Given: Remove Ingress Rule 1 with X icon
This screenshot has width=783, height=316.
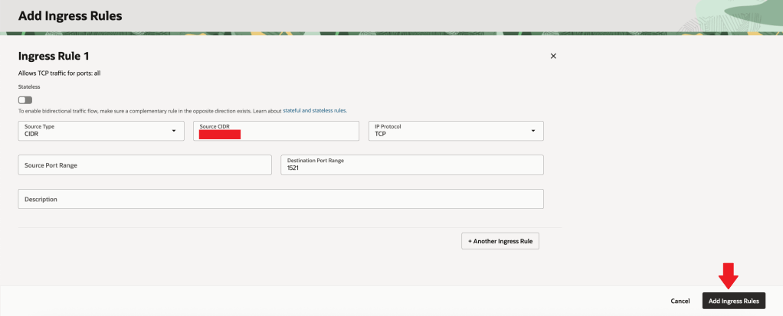Looking at the screenshot, I should tap(553, 56).
